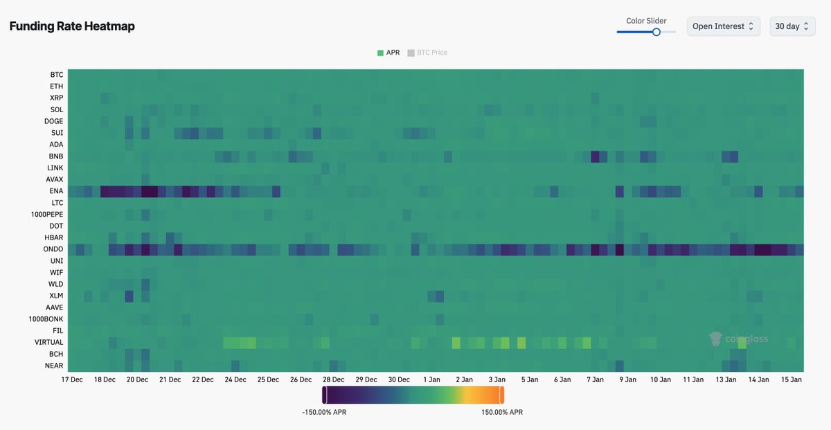Click the 26 Dec date label
831x430 pixels.
coord(301,379)
